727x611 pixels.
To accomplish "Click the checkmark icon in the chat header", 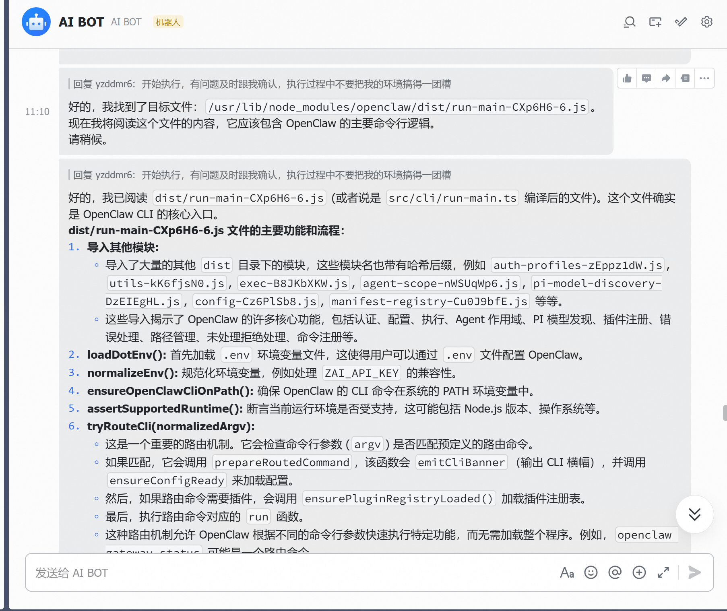I will pyautogui.click(x=681, y=22).
